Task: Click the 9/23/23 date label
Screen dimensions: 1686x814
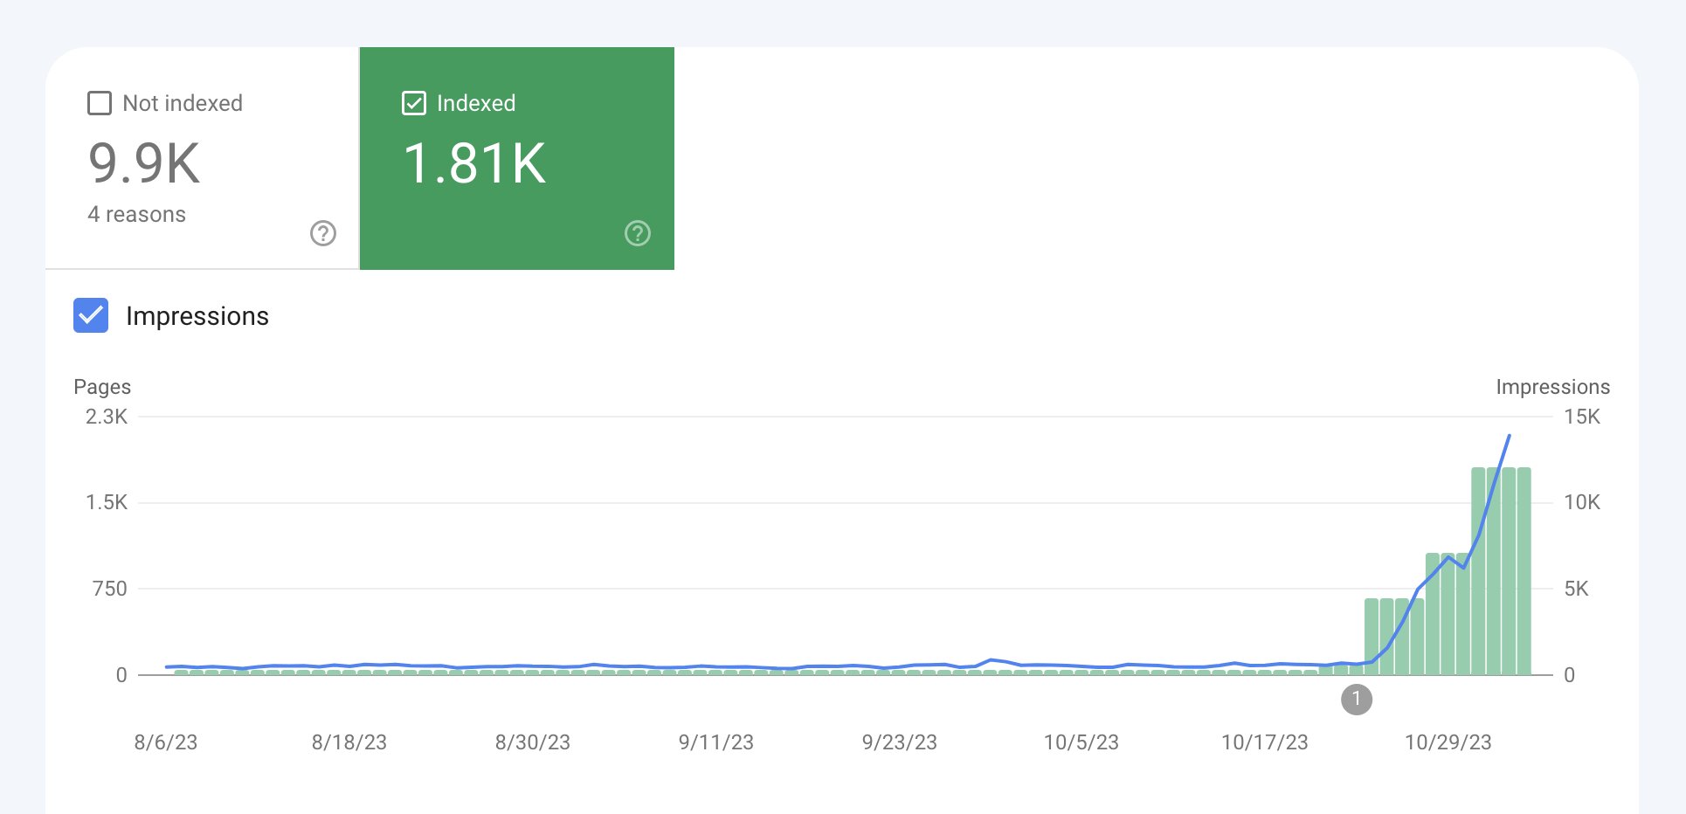Action: pos(900,742)
